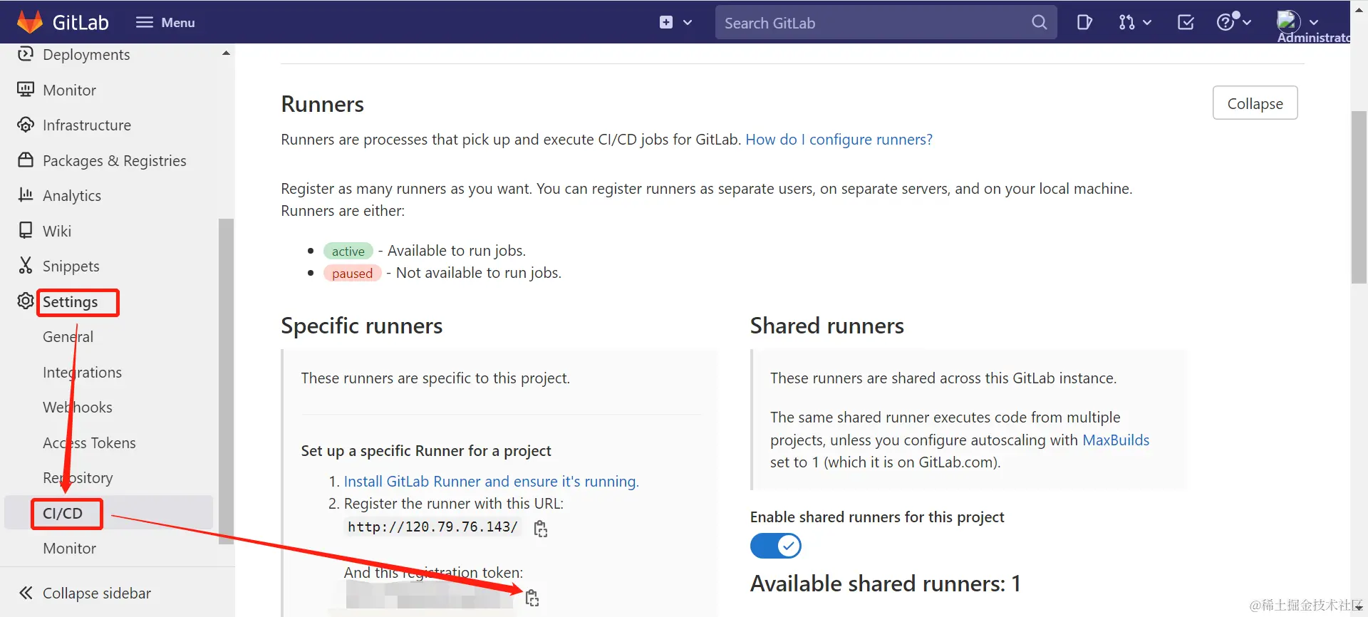Screen dimensions: 1368x617
Task: Click the Administrator avatar
Action: (x=1288, y=21)
